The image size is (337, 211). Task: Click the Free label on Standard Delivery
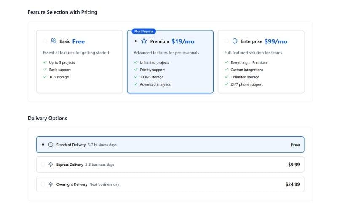point(295,145)
